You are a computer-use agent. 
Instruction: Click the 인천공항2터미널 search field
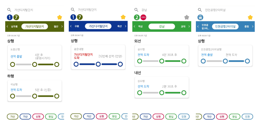coord(225,10)
